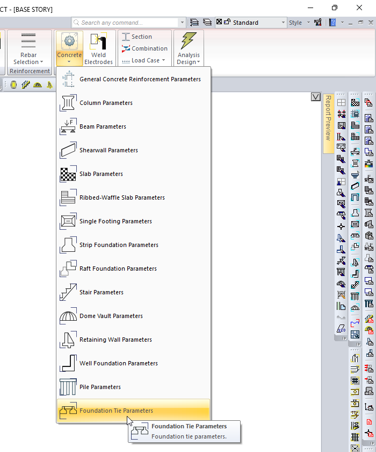The image size is (376, 452).
Task: Click the Raft Foundation Parameters icon
Action: [x=68, y=269]
